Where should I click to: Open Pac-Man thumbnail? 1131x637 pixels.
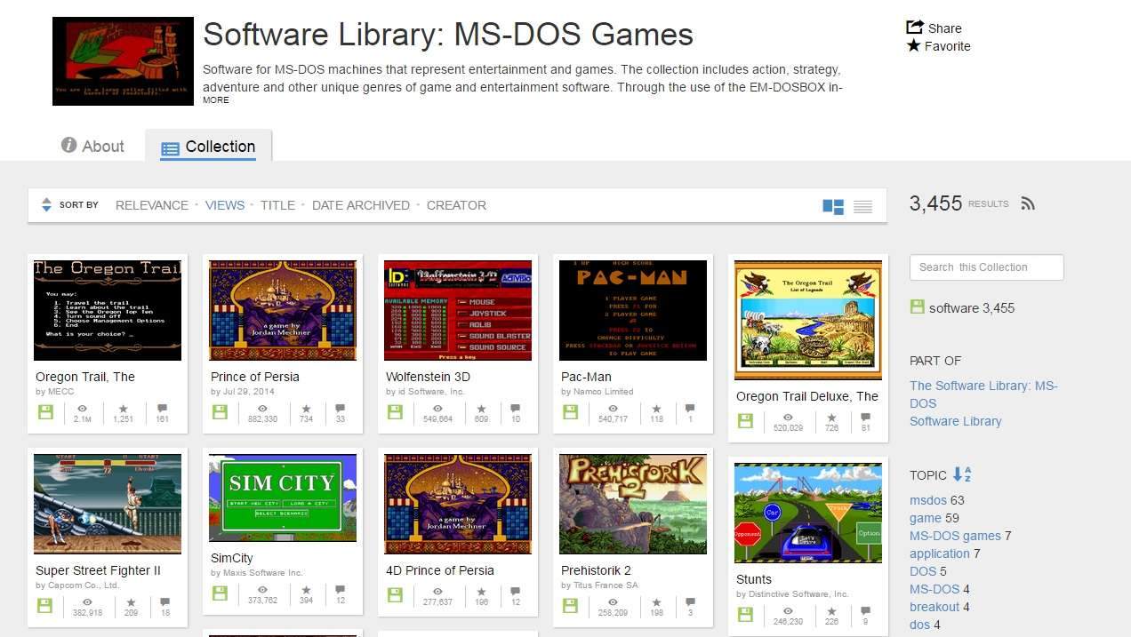633,310
